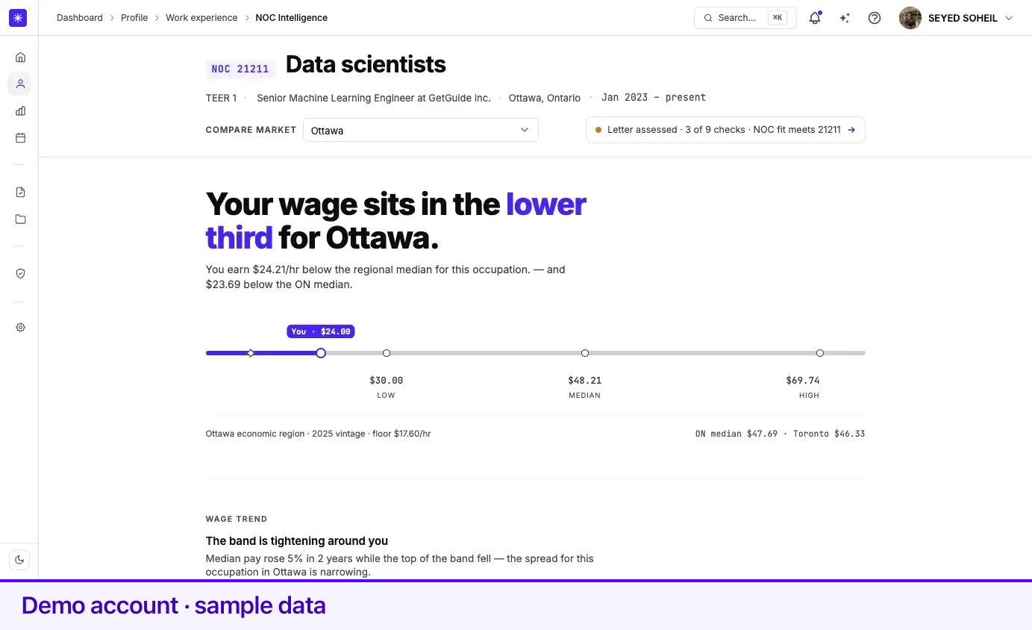
Task: Open the SEYED SOHEIL account menu
Action: point(957,18)
